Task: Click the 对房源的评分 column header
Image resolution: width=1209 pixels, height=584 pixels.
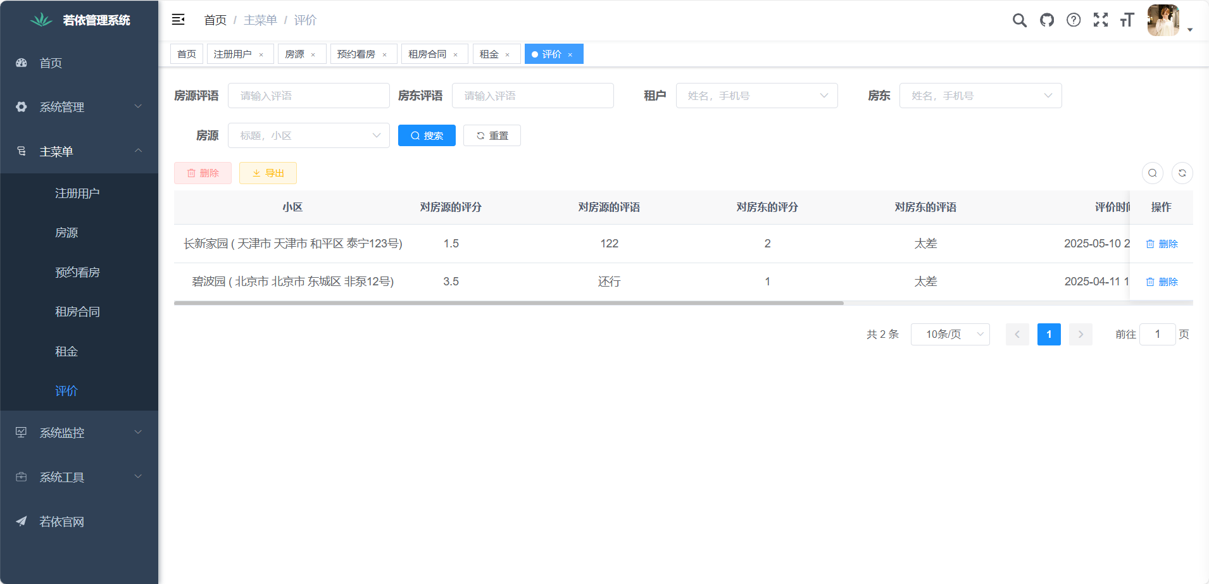Action: pyautogui.click(x=451, y=207)
